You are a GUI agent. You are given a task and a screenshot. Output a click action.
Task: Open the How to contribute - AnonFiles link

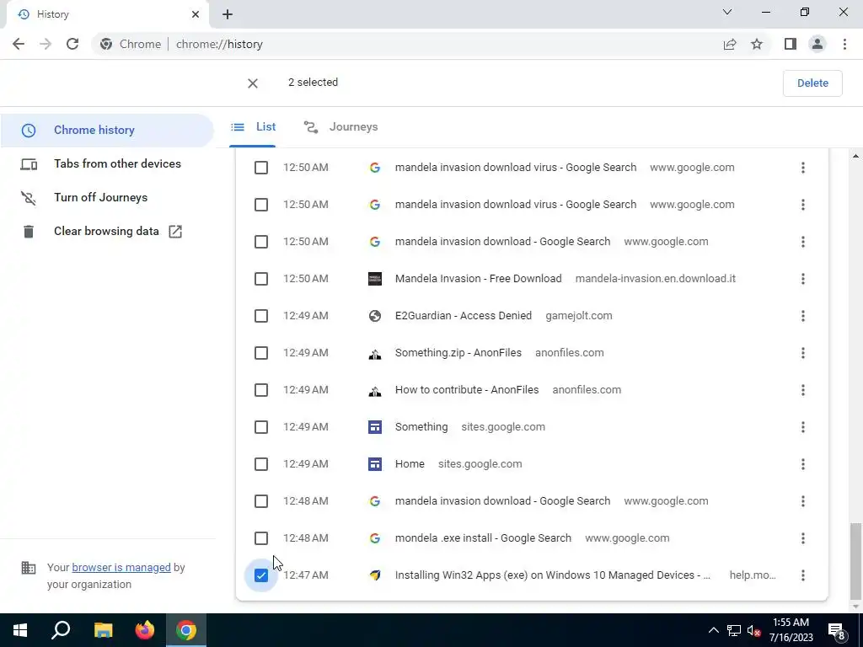pos(467,390)
